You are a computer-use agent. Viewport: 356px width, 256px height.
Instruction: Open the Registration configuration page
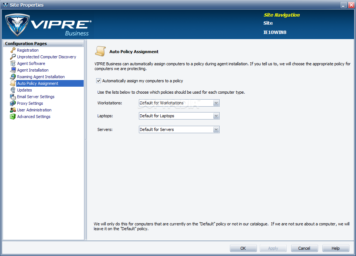(x=28, y=50)
